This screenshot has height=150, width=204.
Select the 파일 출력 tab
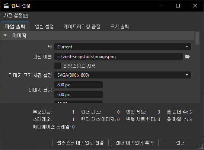click(15, 26)
